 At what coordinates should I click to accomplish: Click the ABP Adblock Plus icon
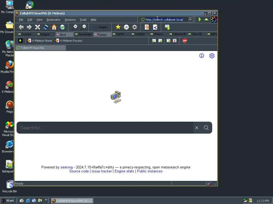tap(185, 41)
